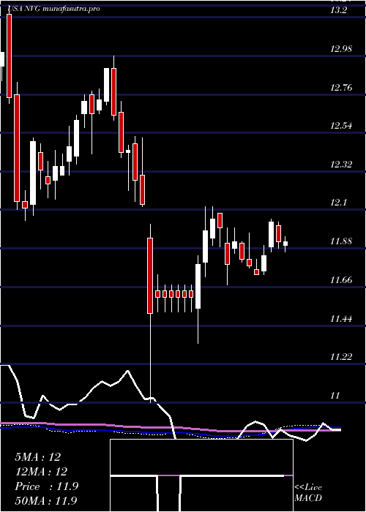Click the 12.1 price axis label

pos(338,203)
